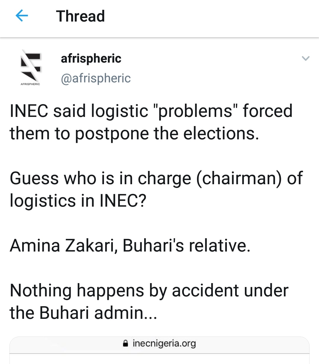Tap the back arrow in header
This screenshot has height=364, width=319.
tap(22, 16)
